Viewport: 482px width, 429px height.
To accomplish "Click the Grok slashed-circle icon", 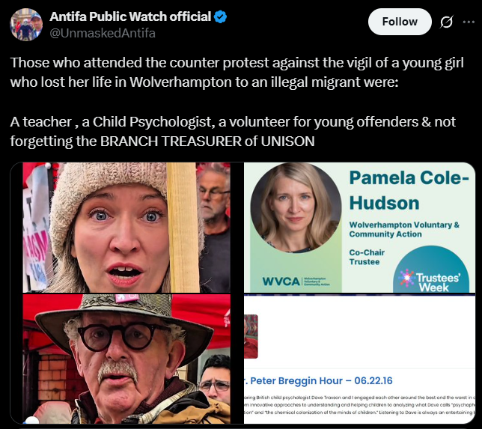I will point(446,22).
